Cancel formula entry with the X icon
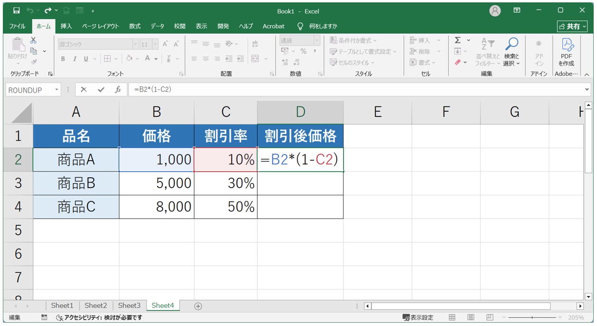 (x=84, y=90)
